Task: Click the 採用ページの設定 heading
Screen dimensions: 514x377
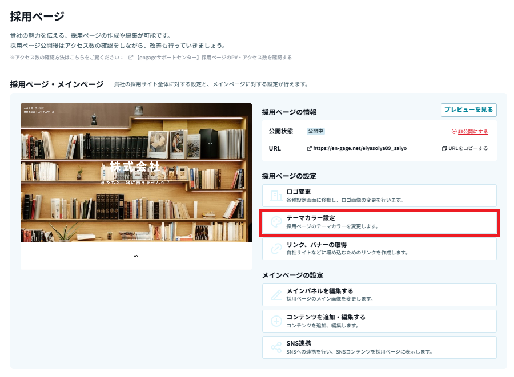Action: (x=289, y=176)
